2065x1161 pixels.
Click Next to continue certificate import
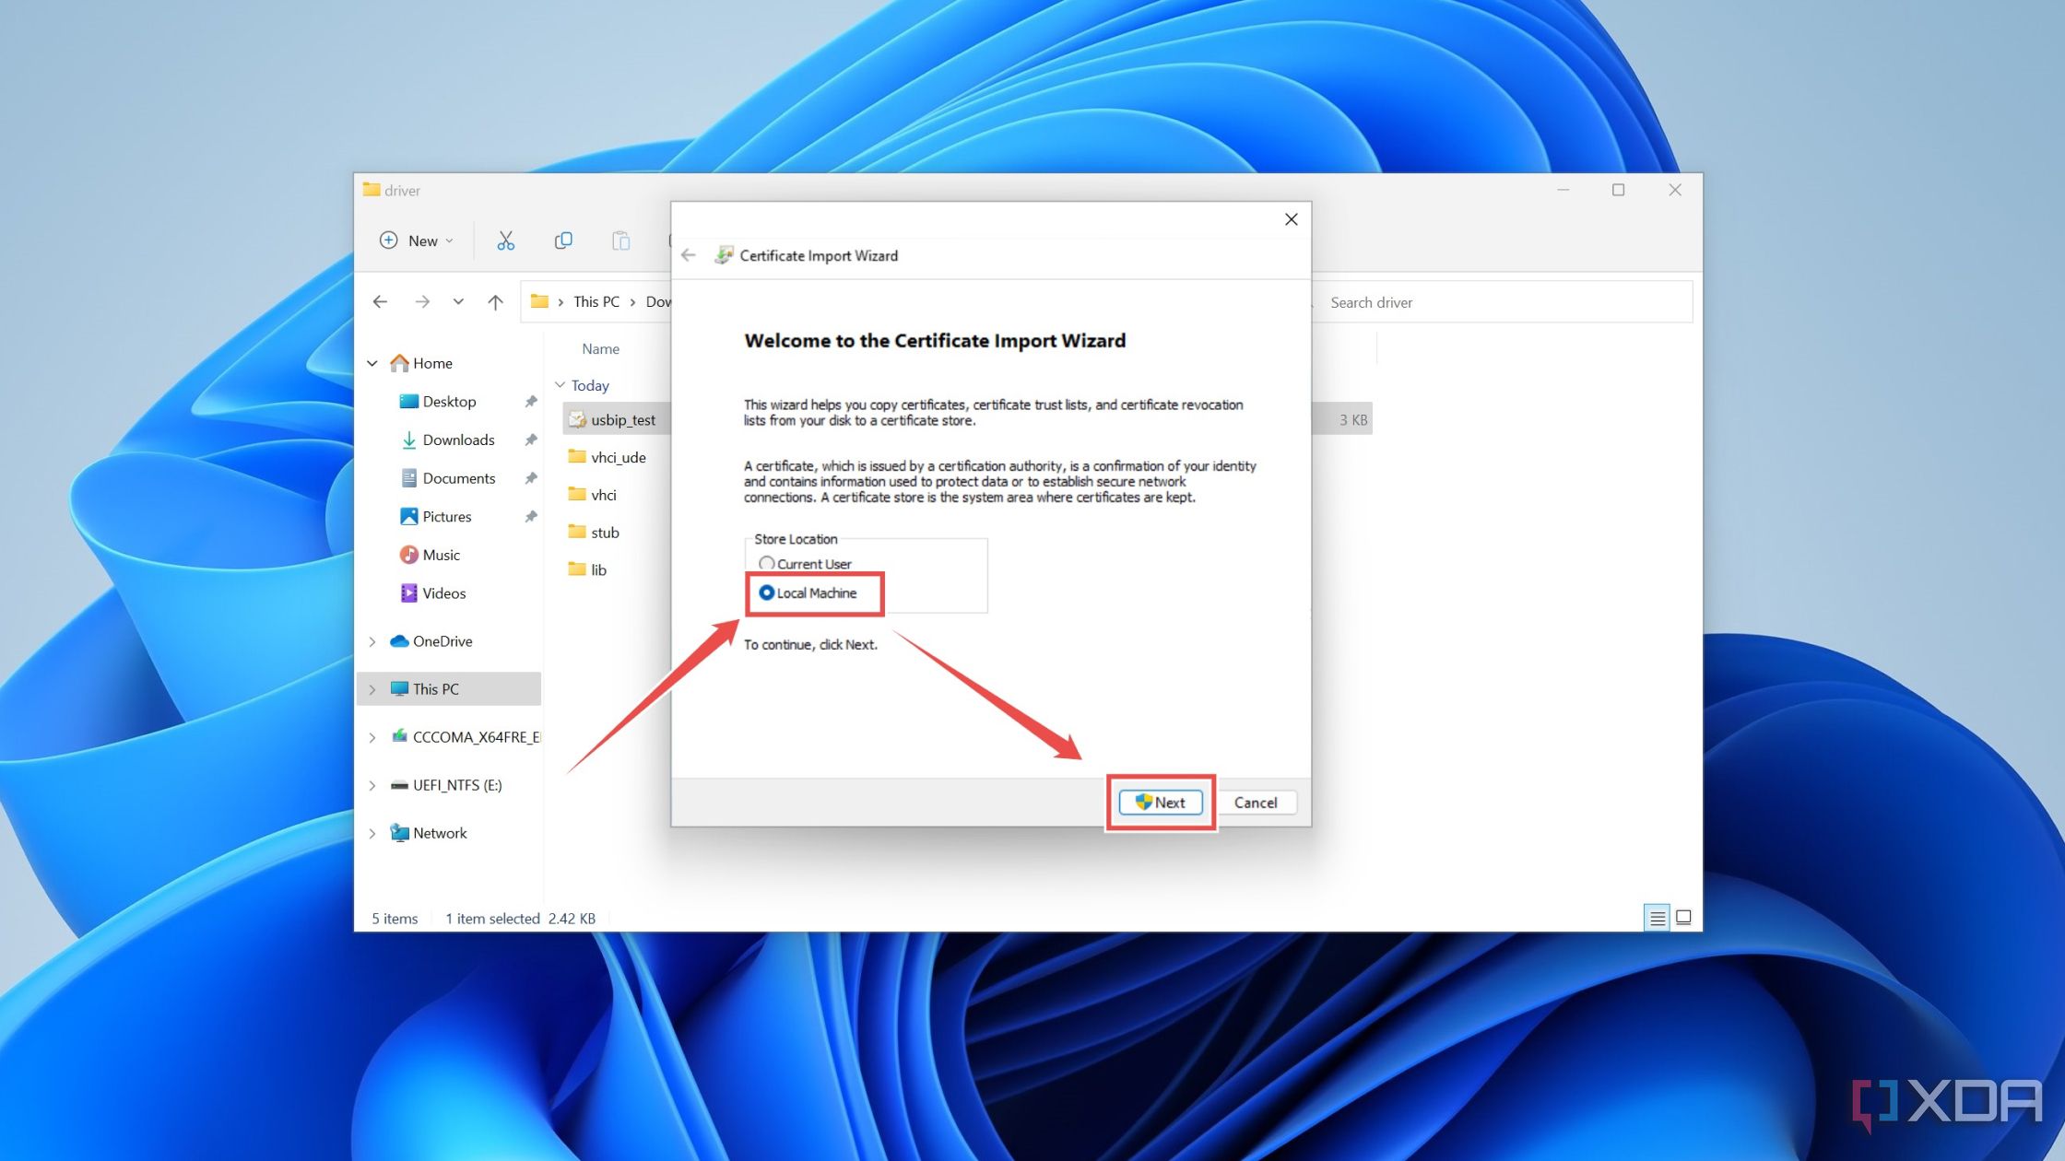point(1162,803)
